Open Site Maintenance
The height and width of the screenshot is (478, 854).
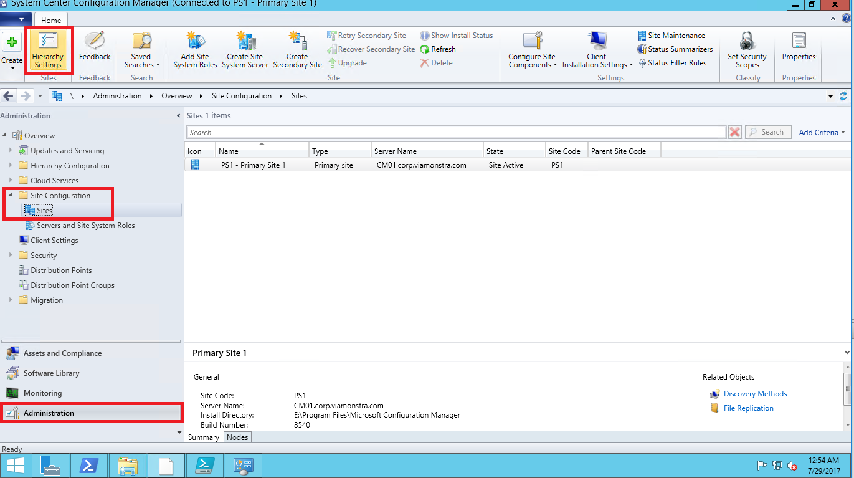(671, 36)
